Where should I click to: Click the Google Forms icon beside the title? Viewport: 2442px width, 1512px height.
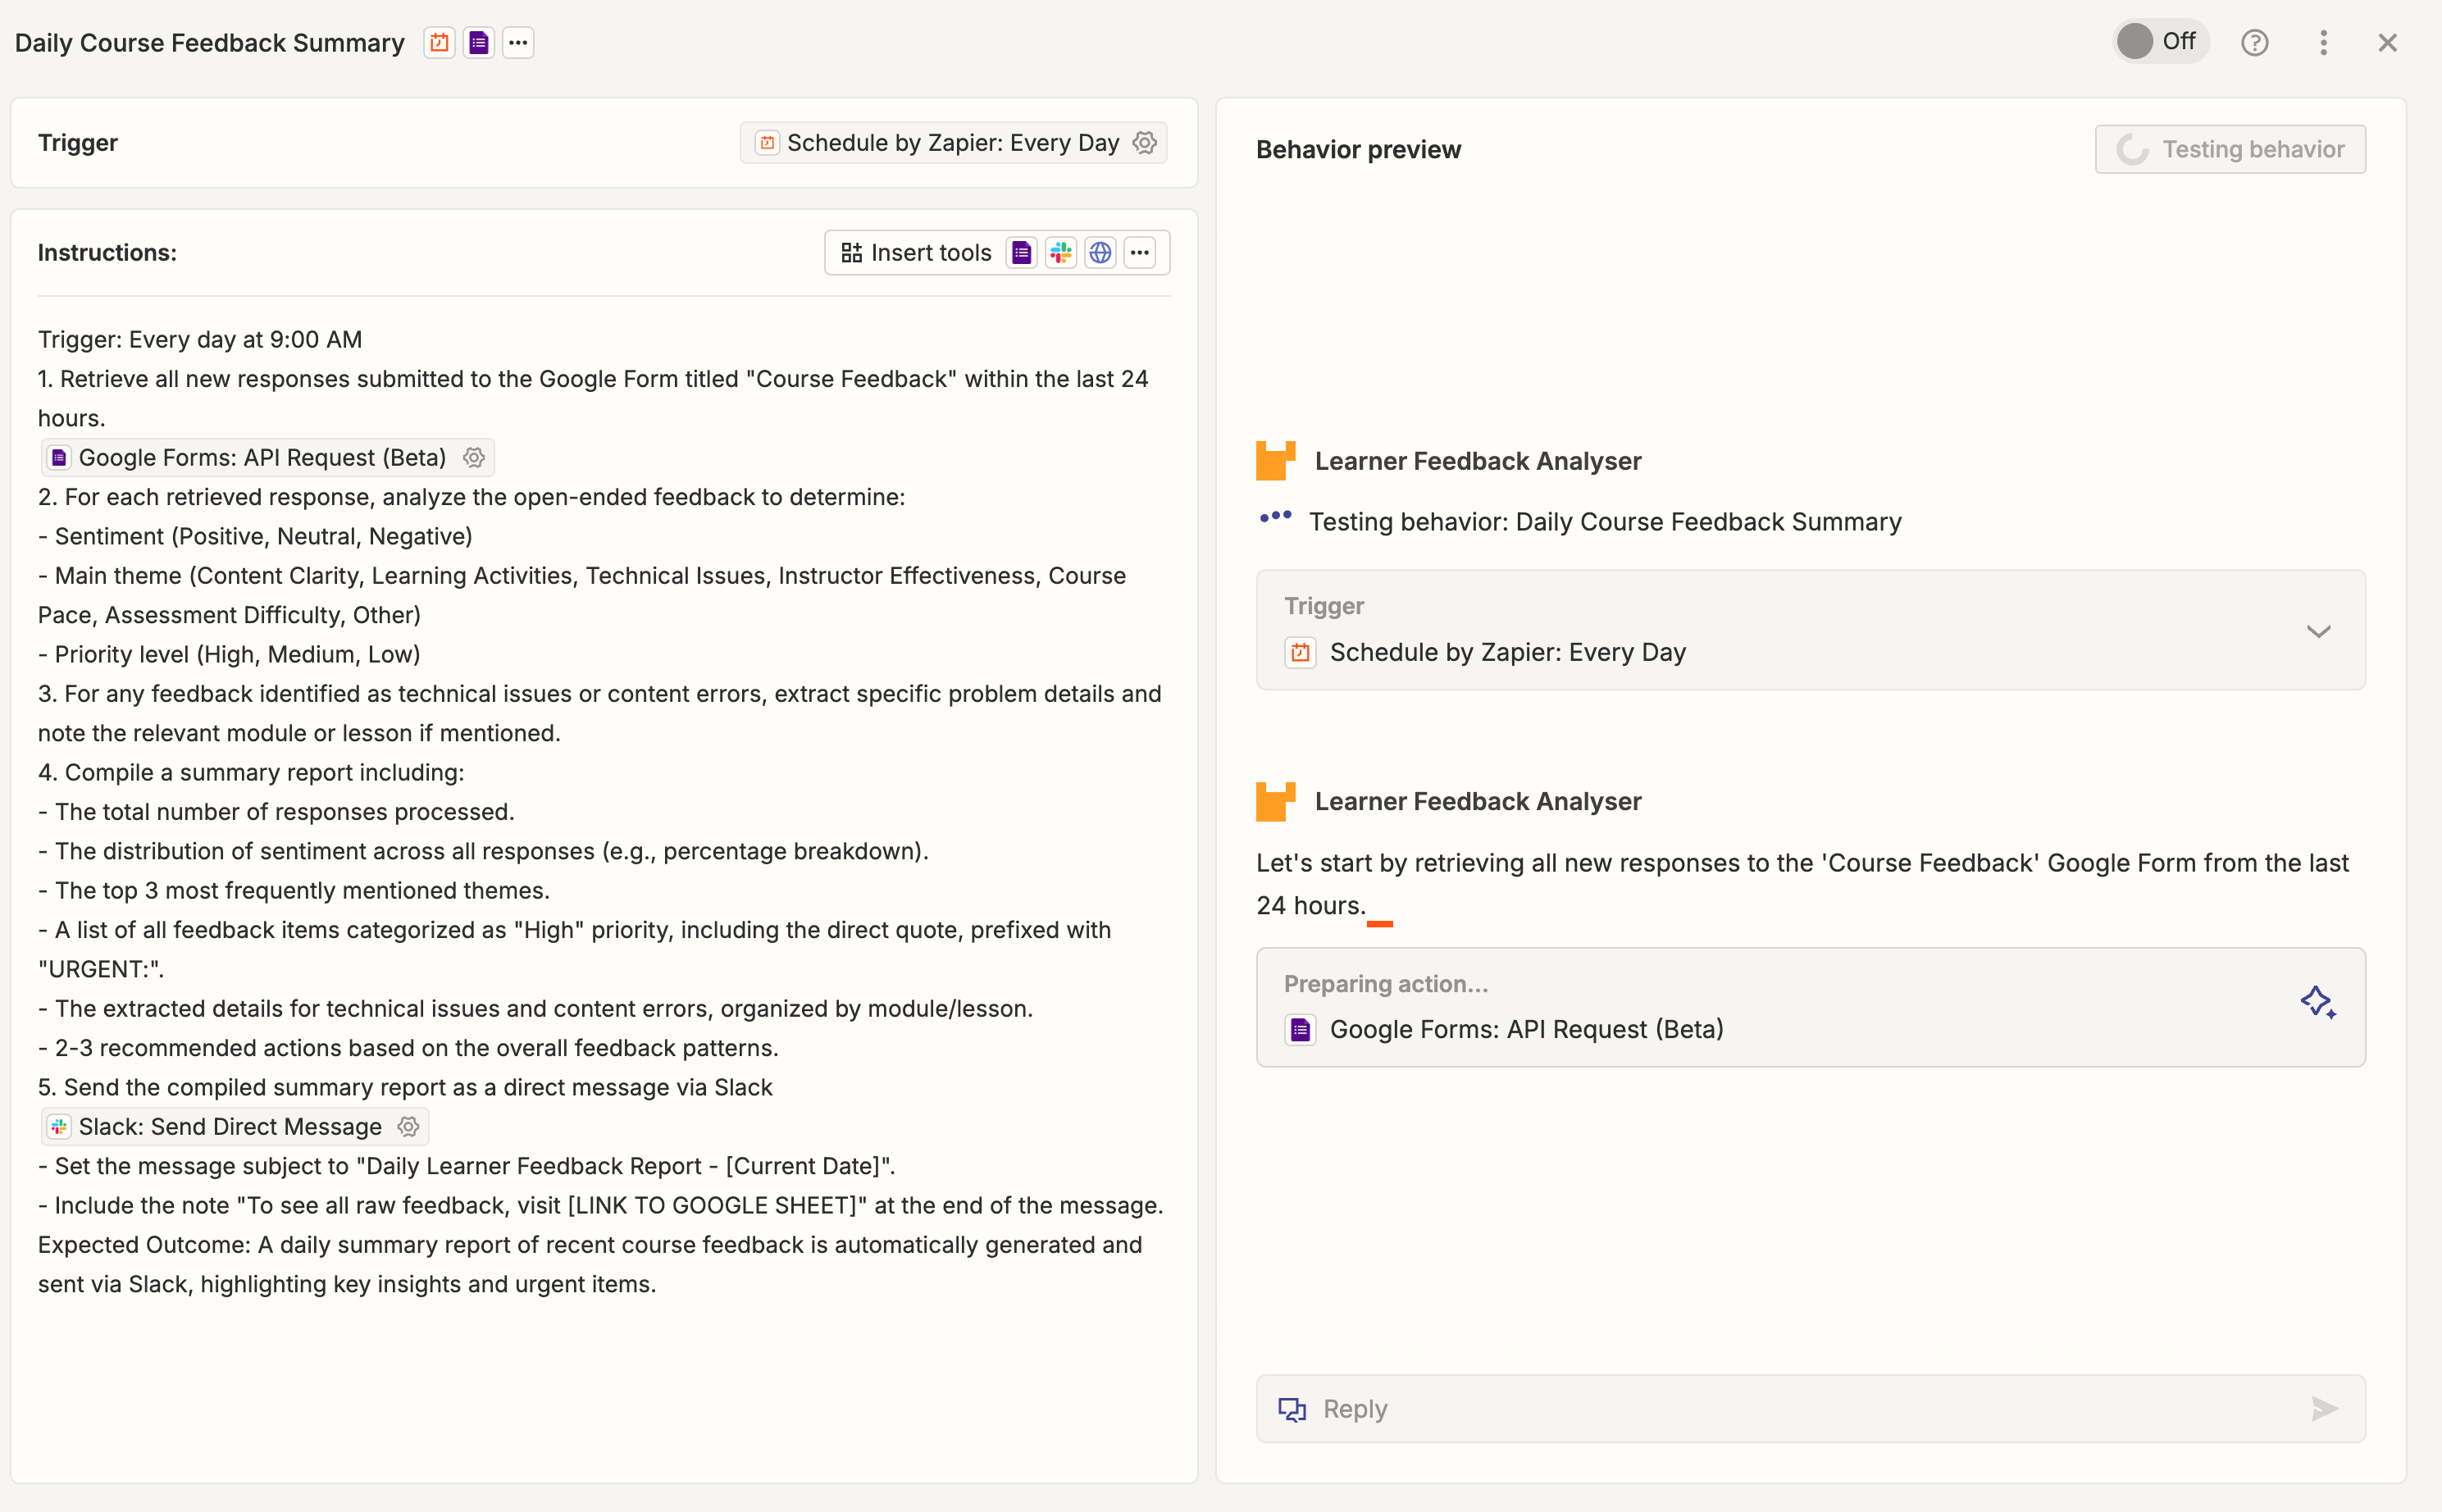(x=479, y=43)
